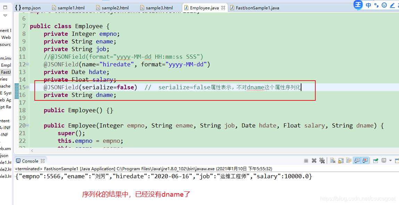This screenshot has height=205, width=399.
Task: Expand the collapsed left sidebar panel
Action: 5,15
